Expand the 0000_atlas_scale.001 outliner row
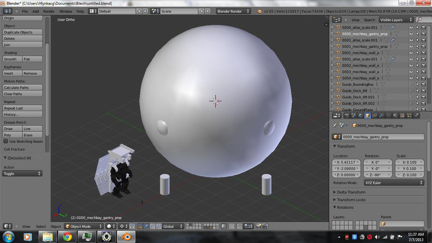The image size is (432, 243). tap(333, 27)
